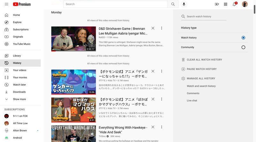Viewport: 256px width, 142px height.
Task: Remove ゲンガー Pokémon video from history
Action: point(153,71)
